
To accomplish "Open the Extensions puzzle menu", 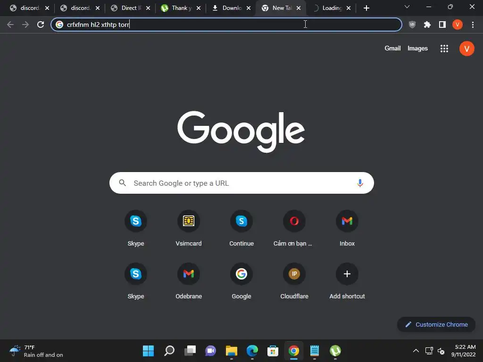I will click(x=427, y=25).
